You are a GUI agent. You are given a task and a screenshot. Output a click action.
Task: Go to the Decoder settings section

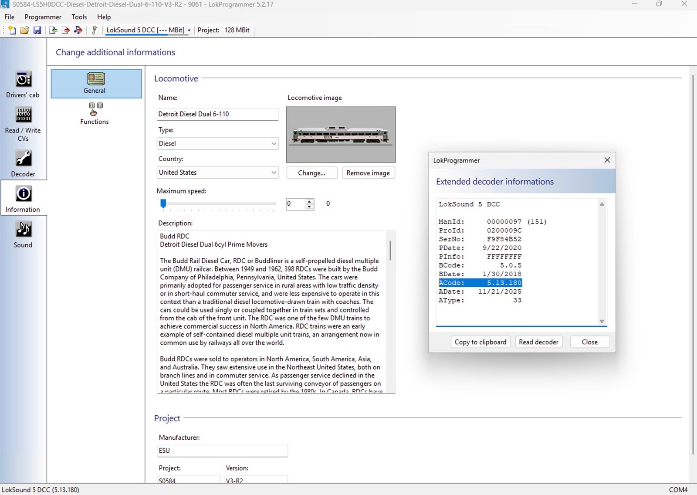click(x=23, y=164)
